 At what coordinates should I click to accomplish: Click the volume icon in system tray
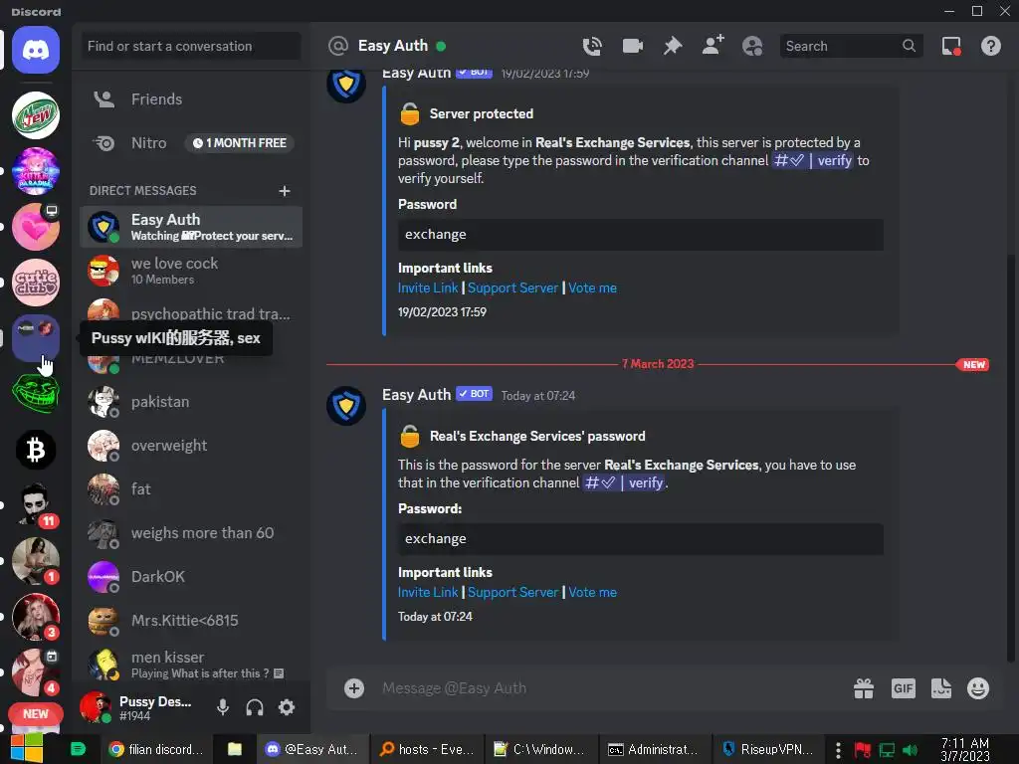pyautogui.click(x=911, y=750)
